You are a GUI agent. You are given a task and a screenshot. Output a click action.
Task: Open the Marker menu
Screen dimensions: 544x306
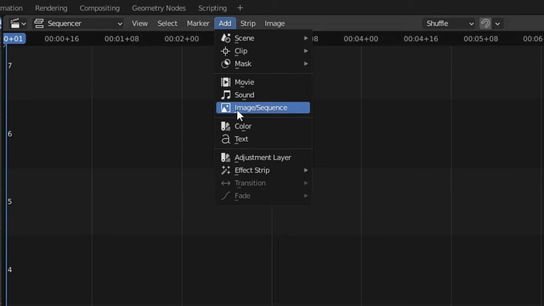[x=198, y=24]
